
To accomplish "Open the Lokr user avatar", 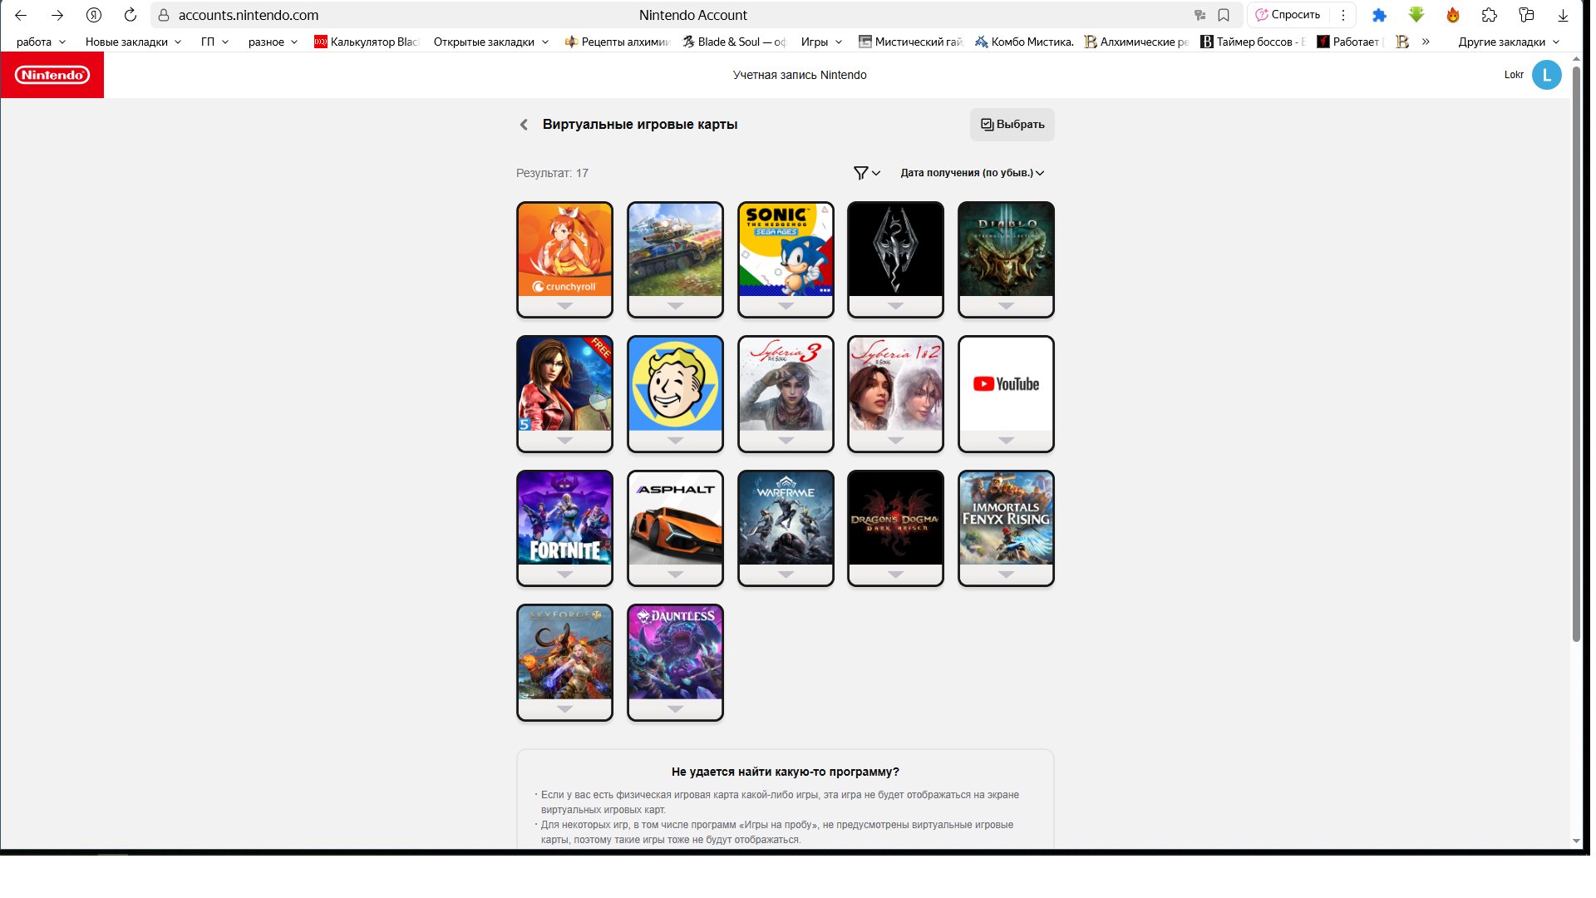I will [1546, 75].
